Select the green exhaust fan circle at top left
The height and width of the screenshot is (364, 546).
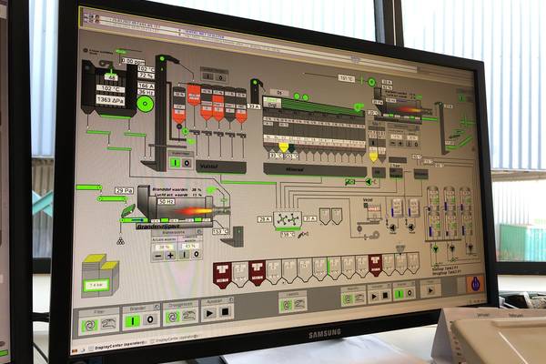145,104
